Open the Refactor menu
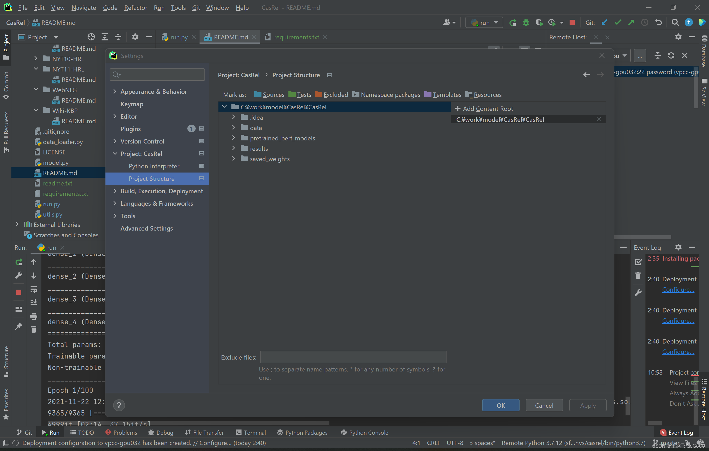 pyautogui.click(x=136, y=8)
